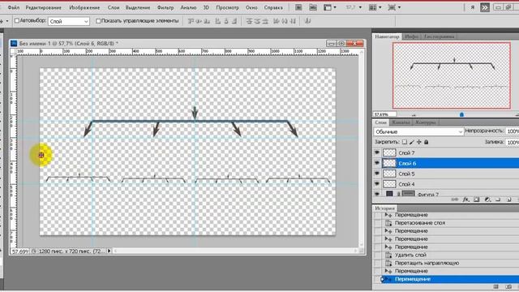Add layer mask icon in Layers panel
Screen dimensions: 519x292
(477, 200)
